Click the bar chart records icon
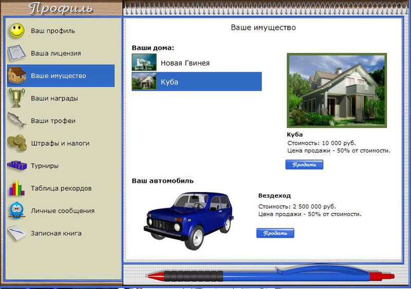 click(17, 188)
